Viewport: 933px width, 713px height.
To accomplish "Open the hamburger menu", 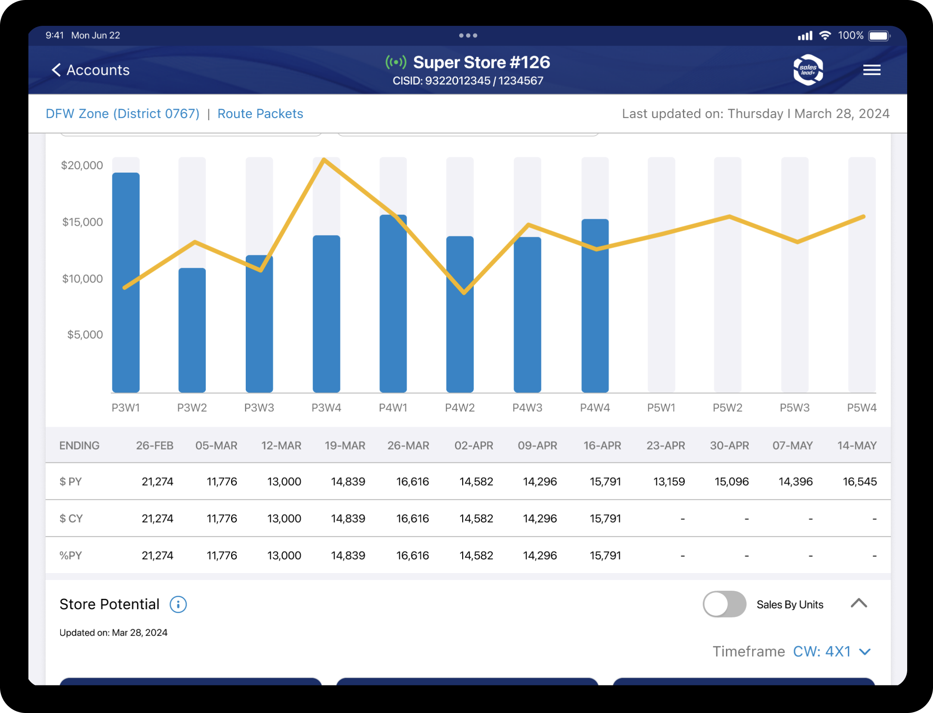I will (x=872, y=70).
